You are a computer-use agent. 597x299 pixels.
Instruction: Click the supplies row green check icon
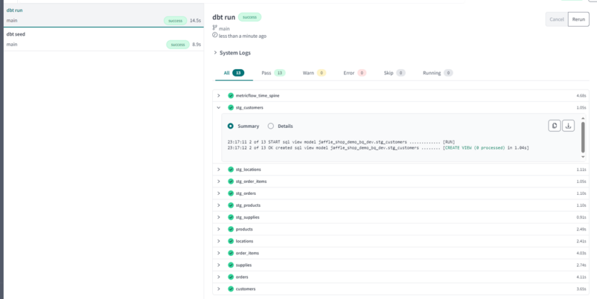click(x=231, y=265)
